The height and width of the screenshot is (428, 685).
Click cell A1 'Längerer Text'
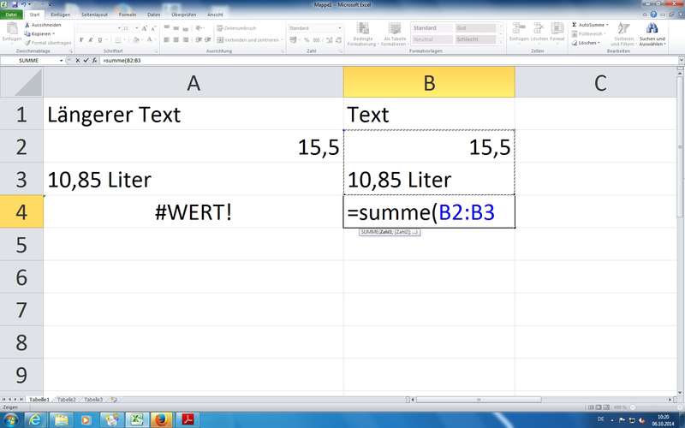[194, 115]
